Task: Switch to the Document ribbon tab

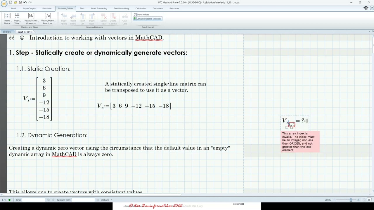Action: coord(158,8)
